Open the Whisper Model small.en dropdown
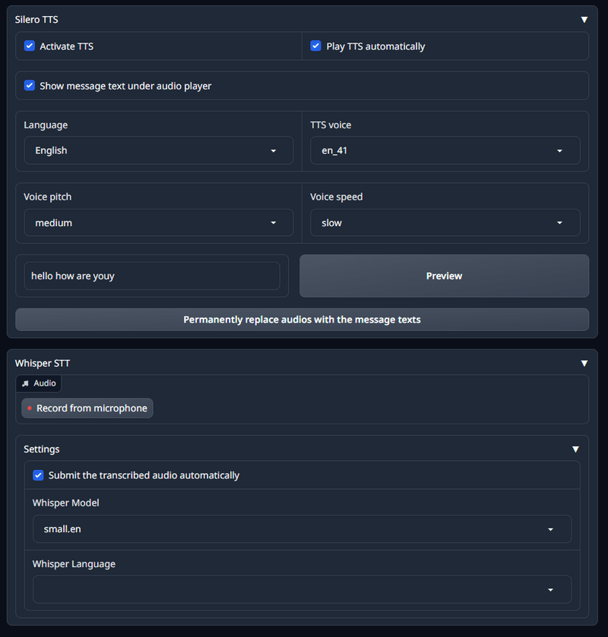The height and width of the screenshot is (637, 608). click(x=302, y=529)
